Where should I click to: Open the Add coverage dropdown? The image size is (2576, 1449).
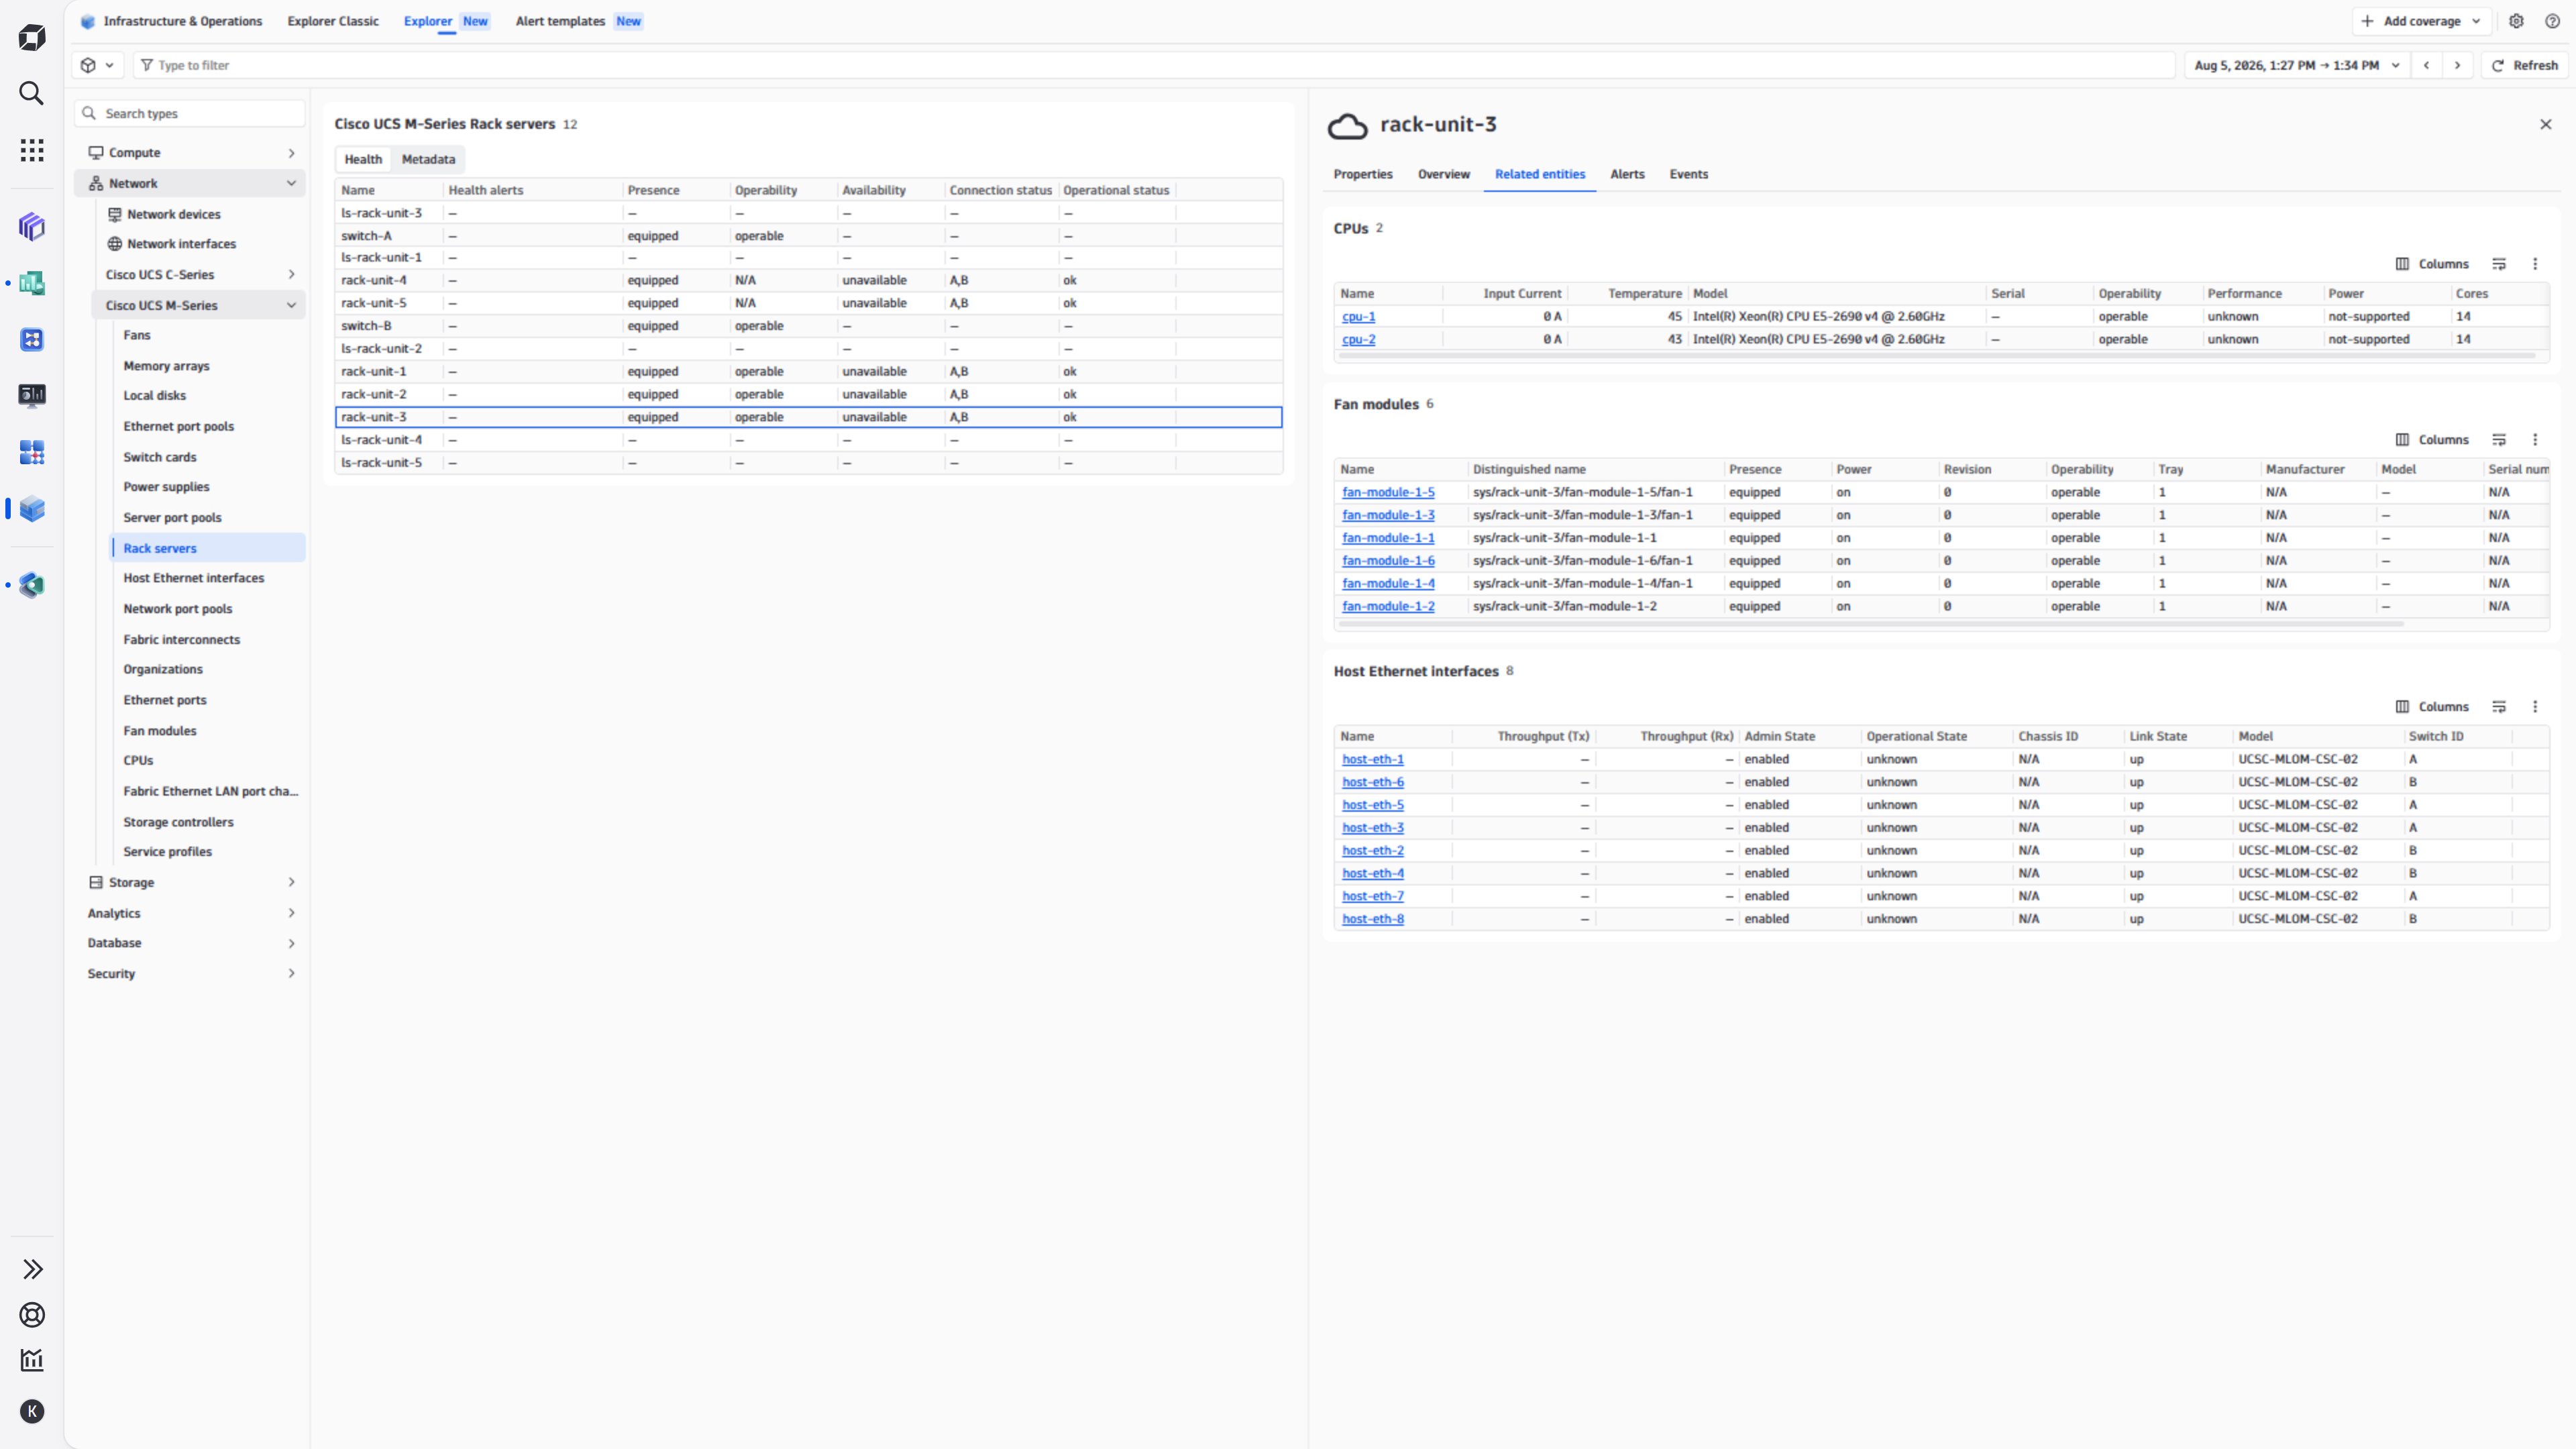pyautogui.click(x=2423, y=21)
